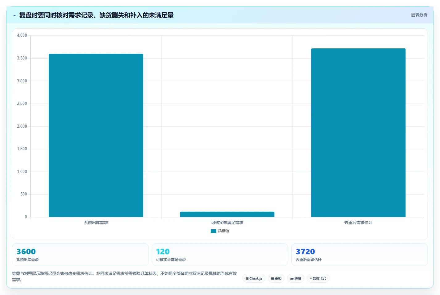Click the 数据卡片 tag chip
The image size is (440, 295).
318,278
